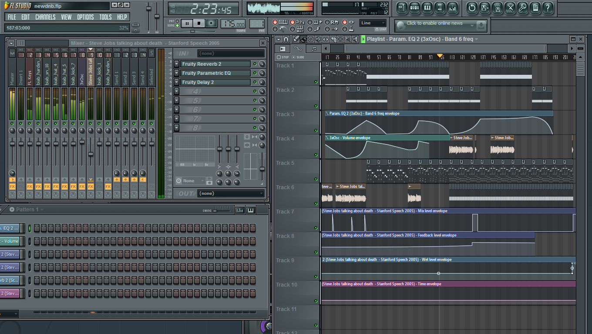
Task: Click the undo history circular arrow icon
Action: coord(472,7)
